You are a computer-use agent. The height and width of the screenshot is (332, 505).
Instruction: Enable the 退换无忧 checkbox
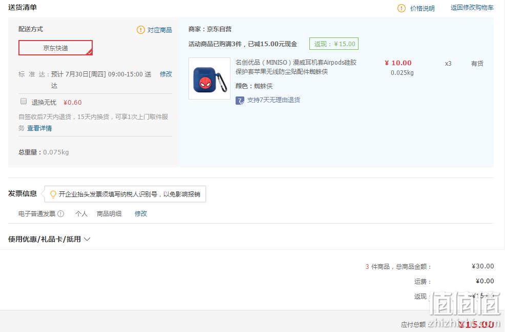24,101
